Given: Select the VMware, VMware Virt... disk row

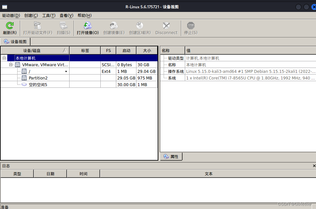Looking at the screenshot, I should coord(79,65).
